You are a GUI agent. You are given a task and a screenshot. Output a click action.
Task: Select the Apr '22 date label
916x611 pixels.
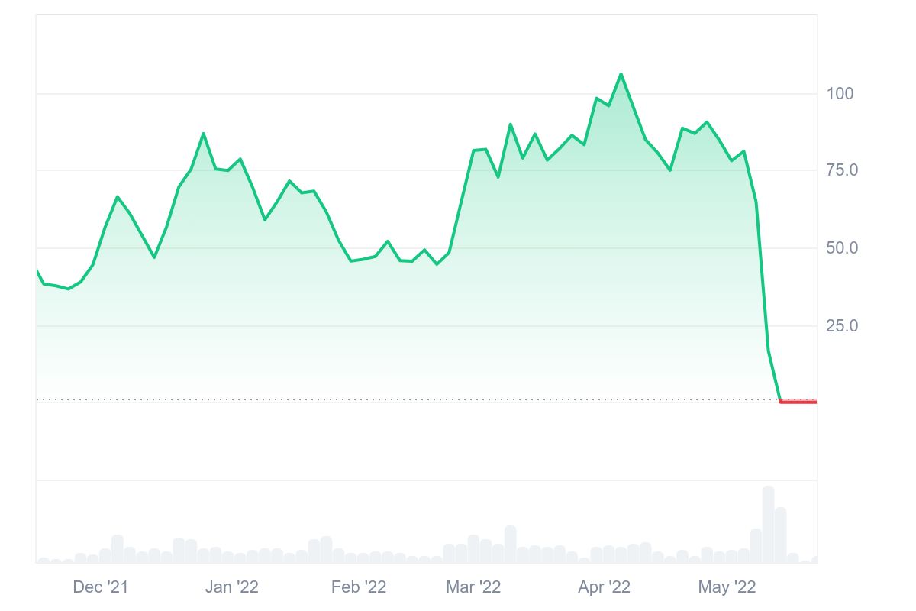pyautogui.click(x=604, y=587)
